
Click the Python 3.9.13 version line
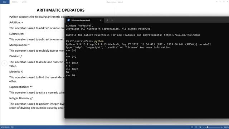[138, 44]
